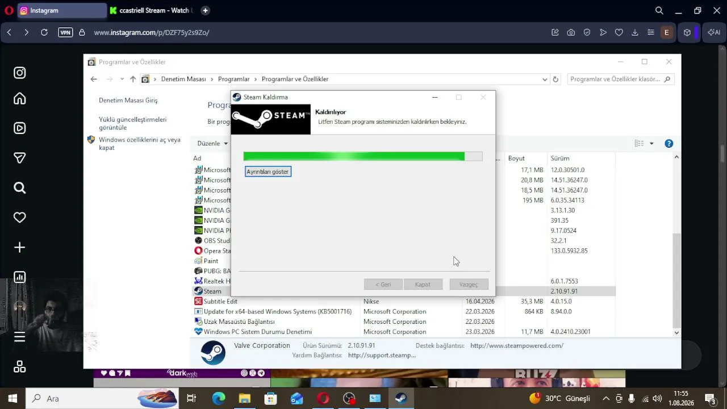Open the Opera AI assistant button
The height and width of the screenshot is (409, 727).
714,32
